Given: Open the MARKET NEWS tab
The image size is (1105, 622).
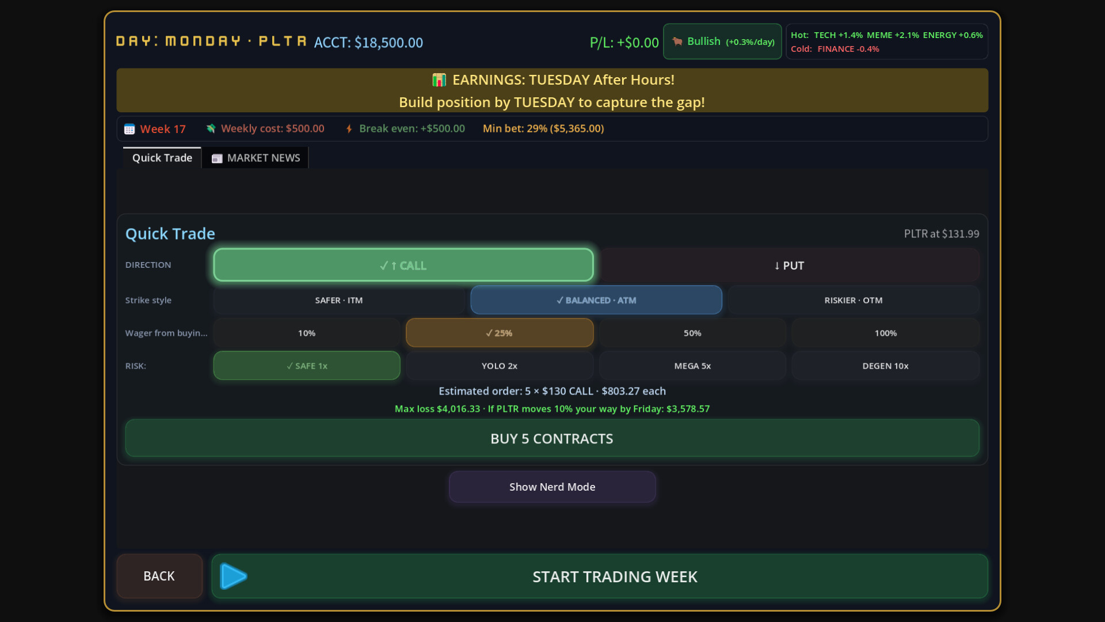Looking at the screenshot, I should [256, 158].
